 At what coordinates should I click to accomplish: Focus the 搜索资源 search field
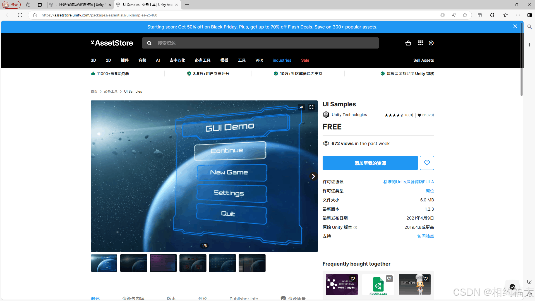260,43
